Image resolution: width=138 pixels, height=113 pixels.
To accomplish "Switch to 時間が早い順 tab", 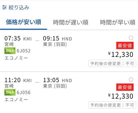I will coord(118,22).
